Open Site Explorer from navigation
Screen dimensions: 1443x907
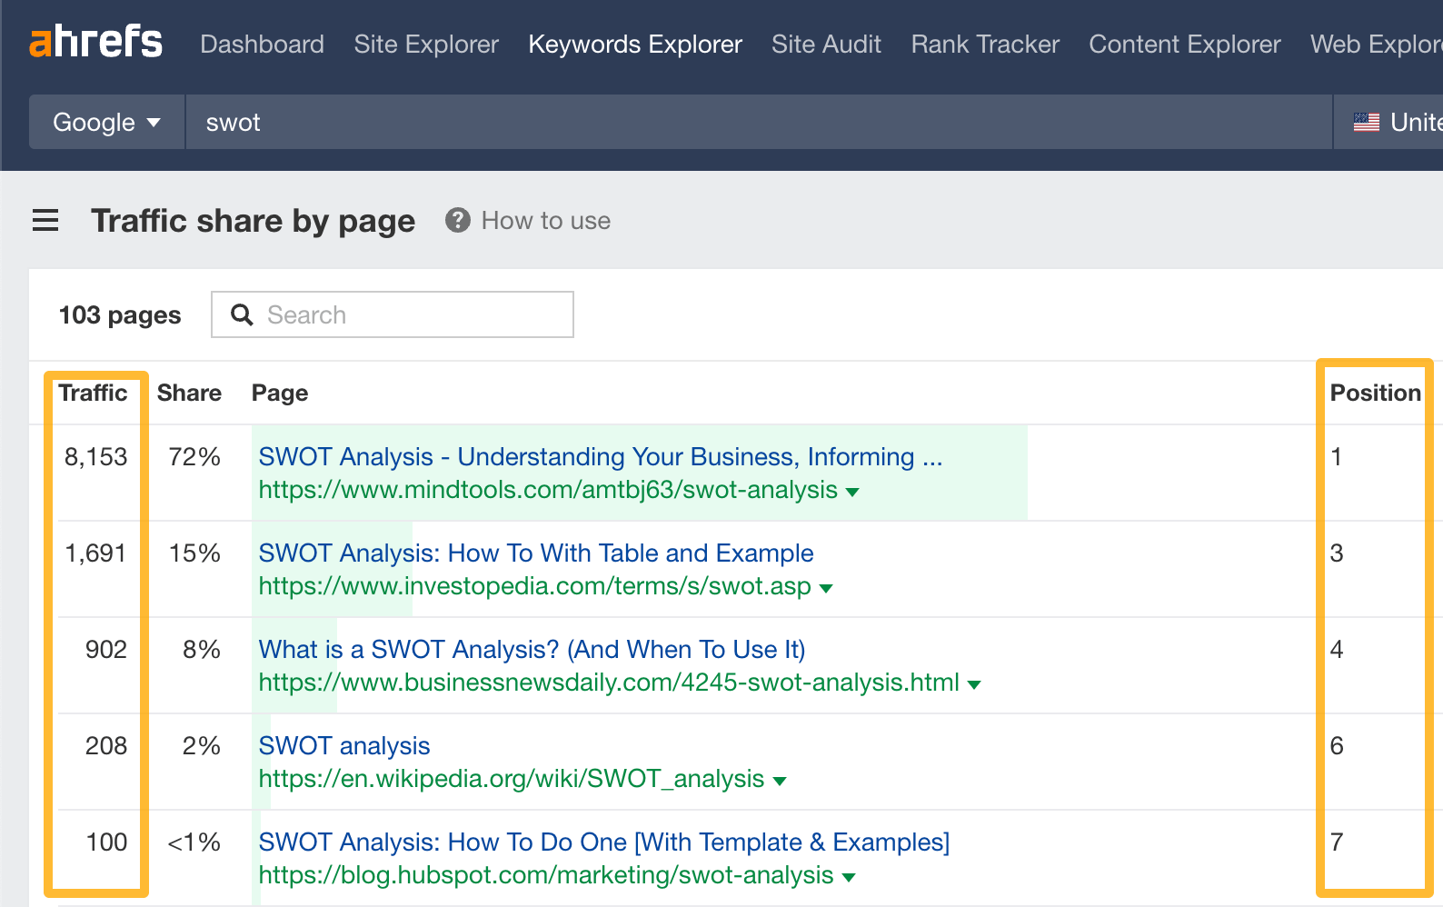point(426,44)
